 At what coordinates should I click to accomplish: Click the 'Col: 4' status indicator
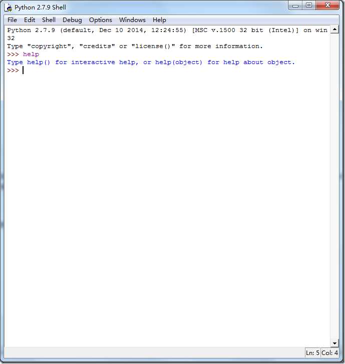pos(329,353)
